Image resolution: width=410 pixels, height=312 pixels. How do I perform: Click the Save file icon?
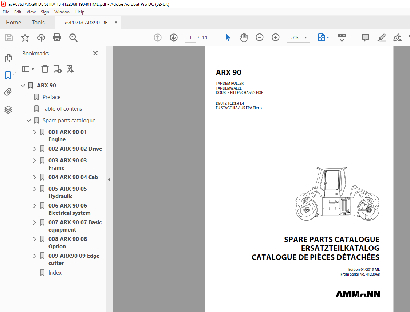point(9,37)
